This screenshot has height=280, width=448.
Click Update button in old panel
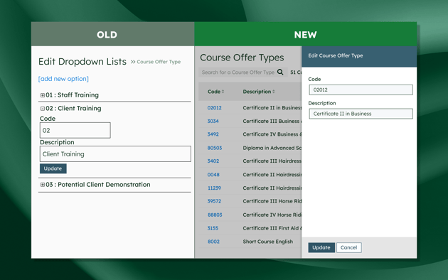[x=53, y=168]
